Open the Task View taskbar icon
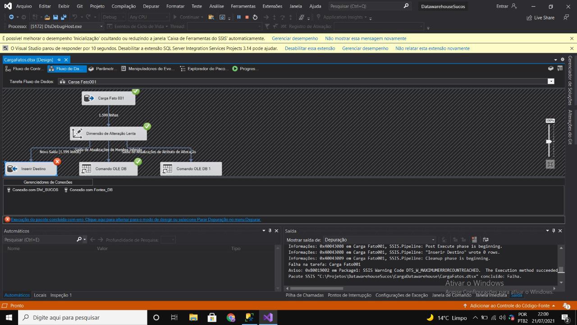Image resolution: width=577 pixels, height=325 pixels. tap(174, 317)
